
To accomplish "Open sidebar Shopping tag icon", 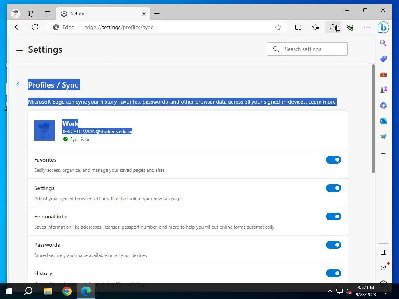I will pos(383,59).
